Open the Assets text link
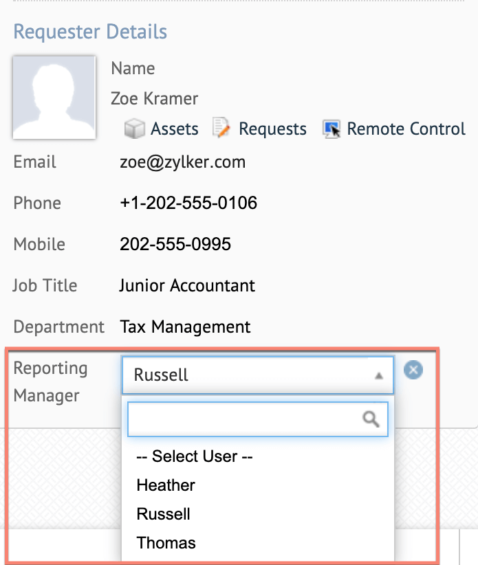 point(175,129)
